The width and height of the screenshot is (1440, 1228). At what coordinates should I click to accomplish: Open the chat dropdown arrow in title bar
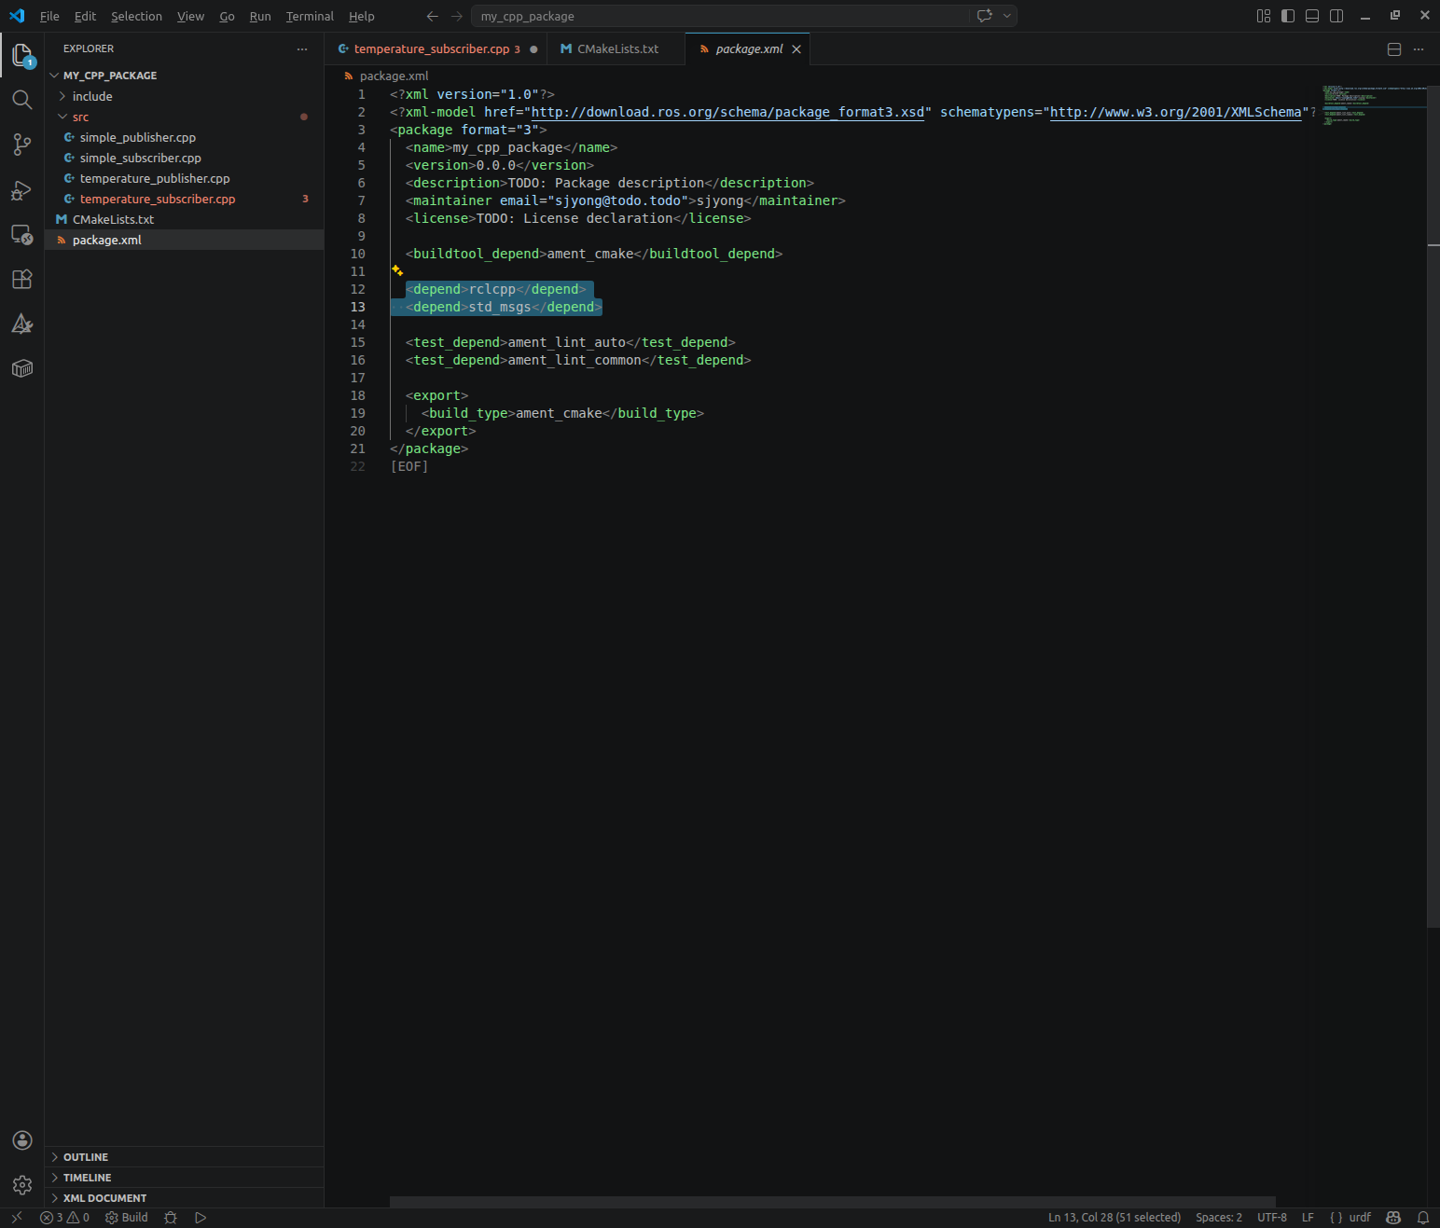click(x=1007, y=16)
